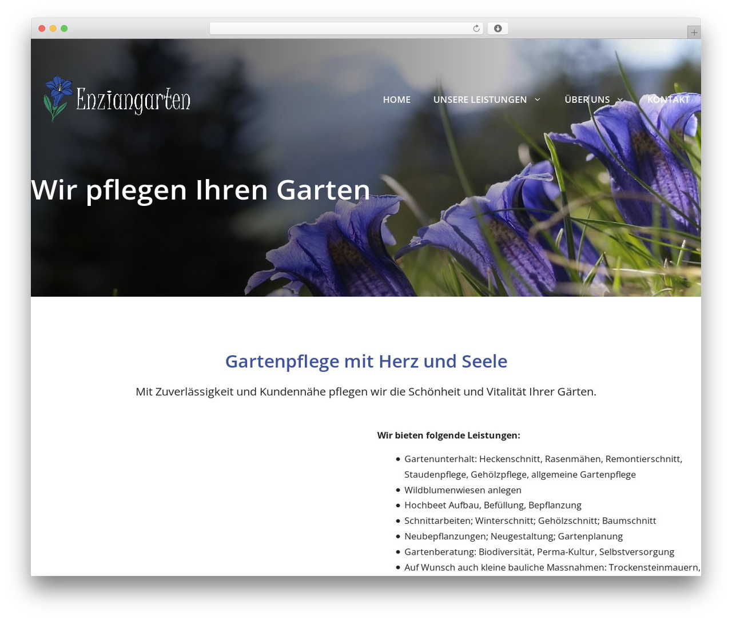Click the Enziangarten site title text

click(133, 100)
